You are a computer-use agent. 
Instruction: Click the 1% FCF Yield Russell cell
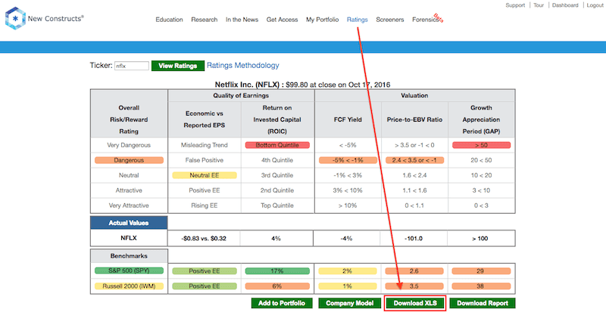pyautogui.click(x=348, y=286)
